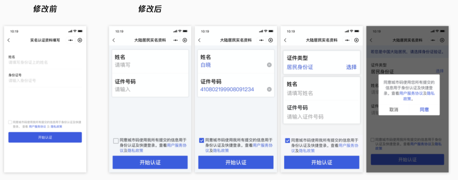Focus the 请输入身份证号 ID number field
The image size is (458, 180).
click(45, 81)
